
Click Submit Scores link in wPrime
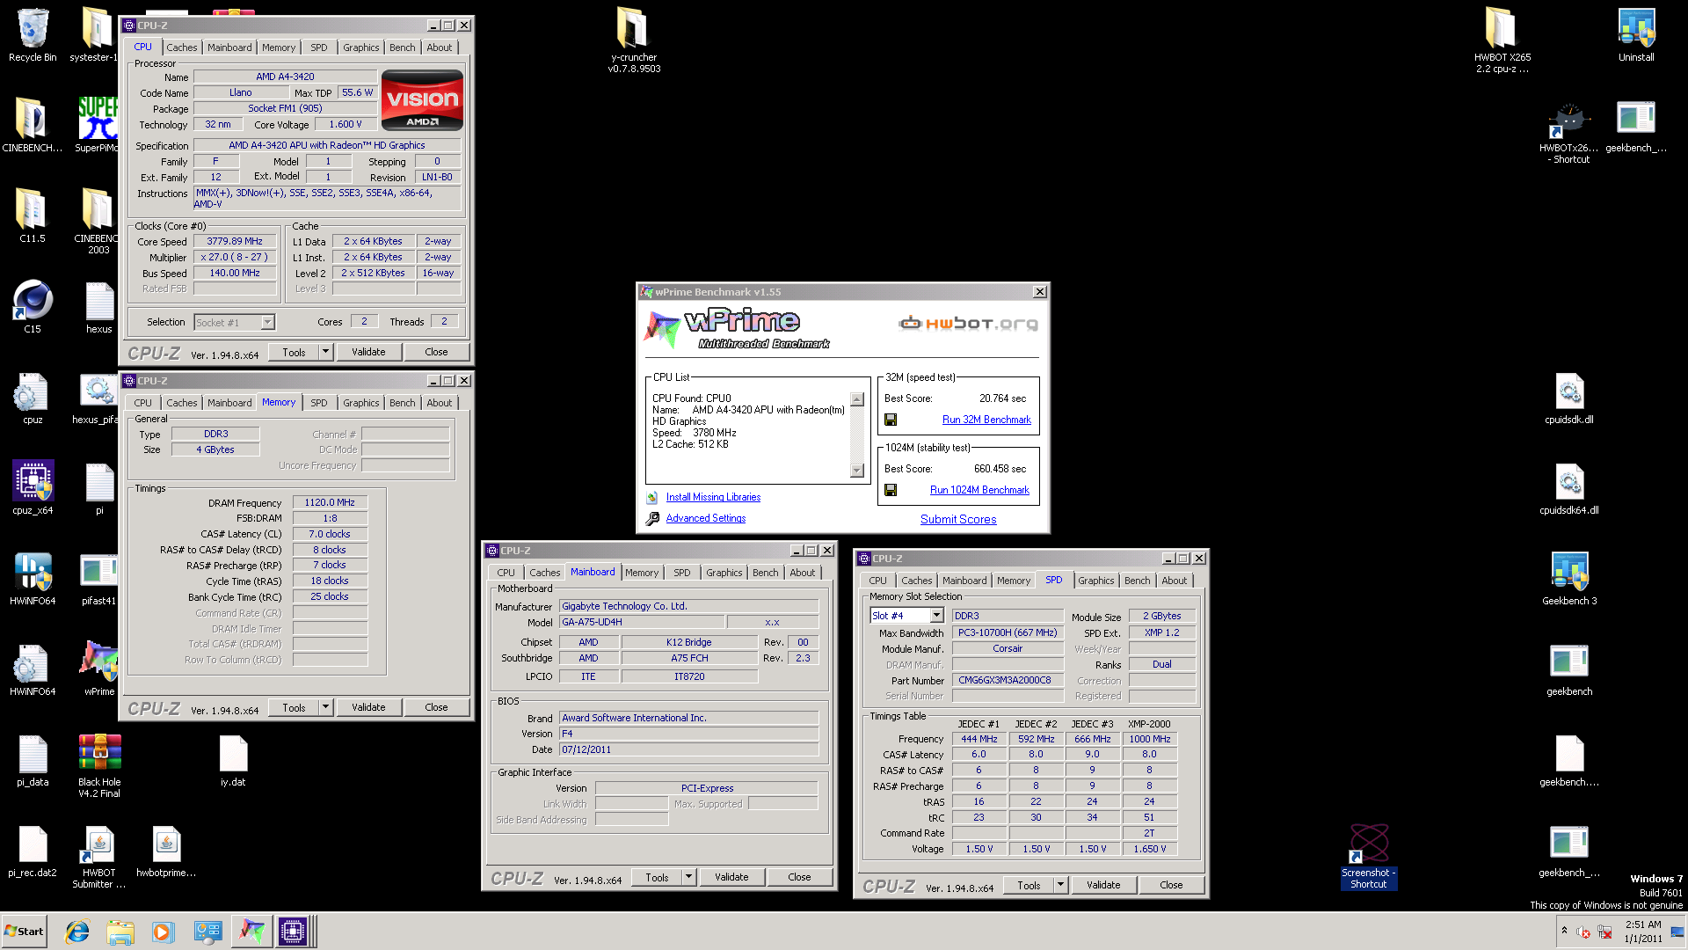(x=958, y=519)
